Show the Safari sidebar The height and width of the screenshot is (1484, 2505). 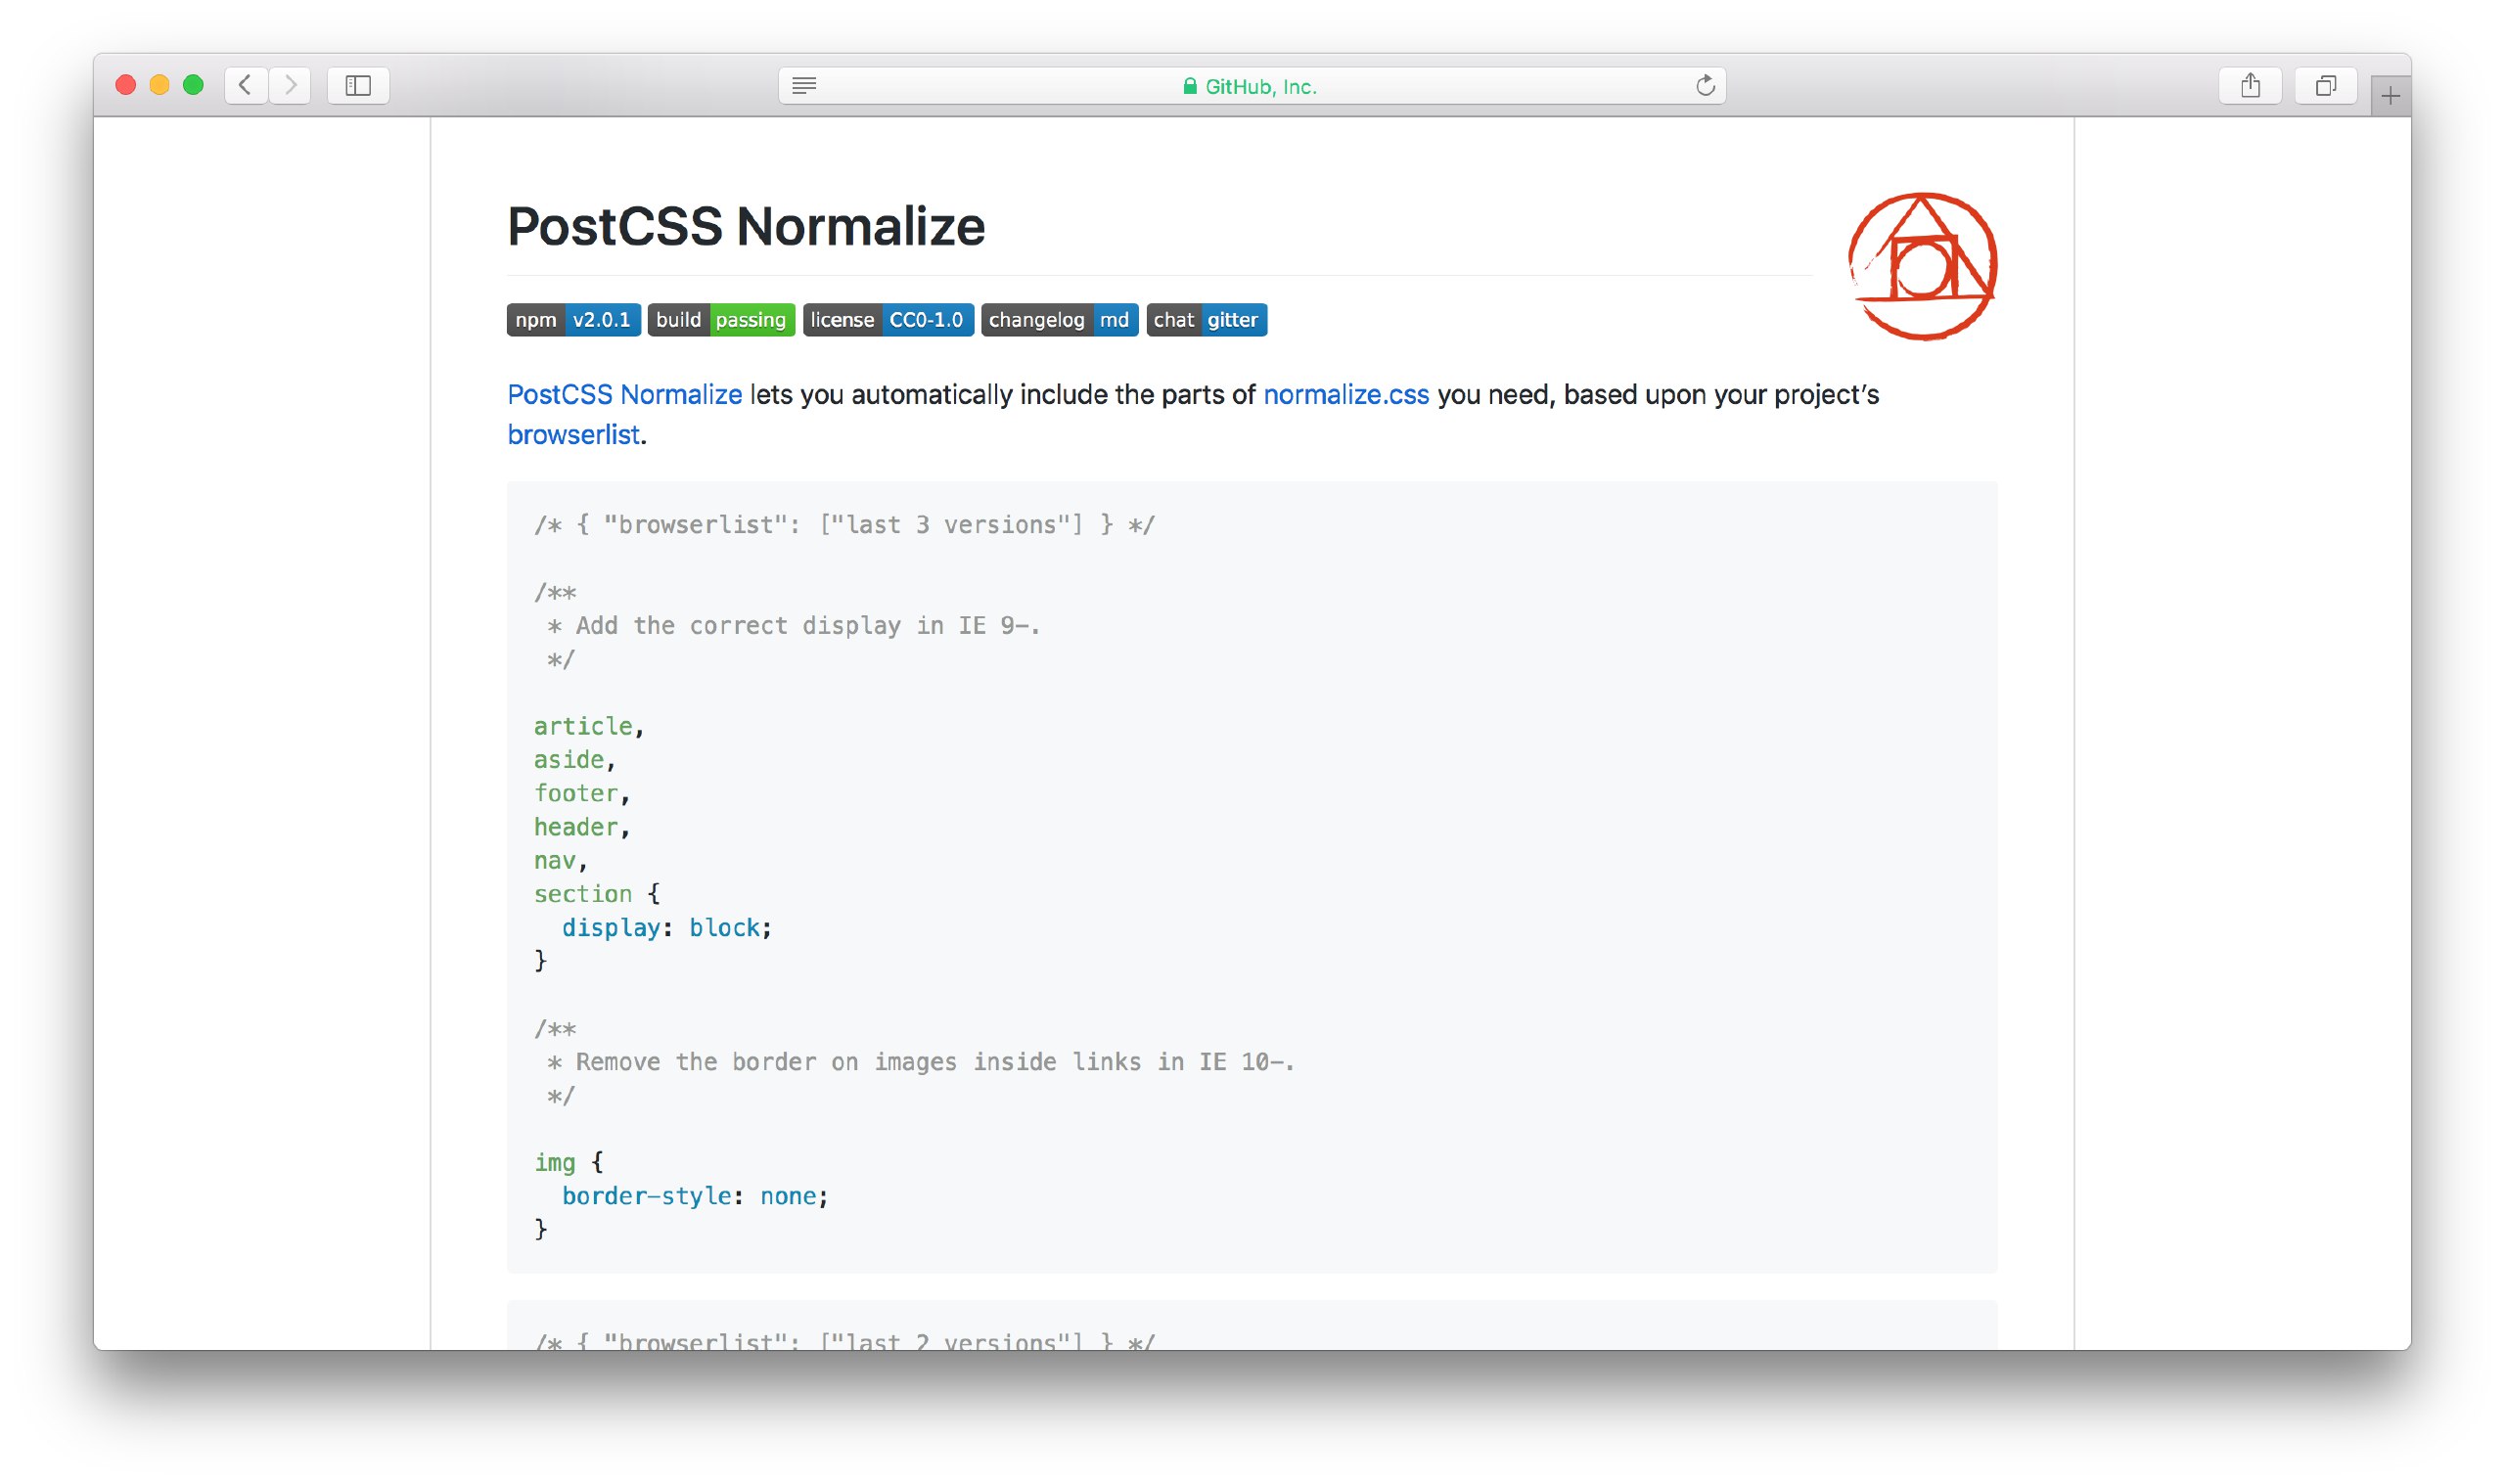point(358,85)
